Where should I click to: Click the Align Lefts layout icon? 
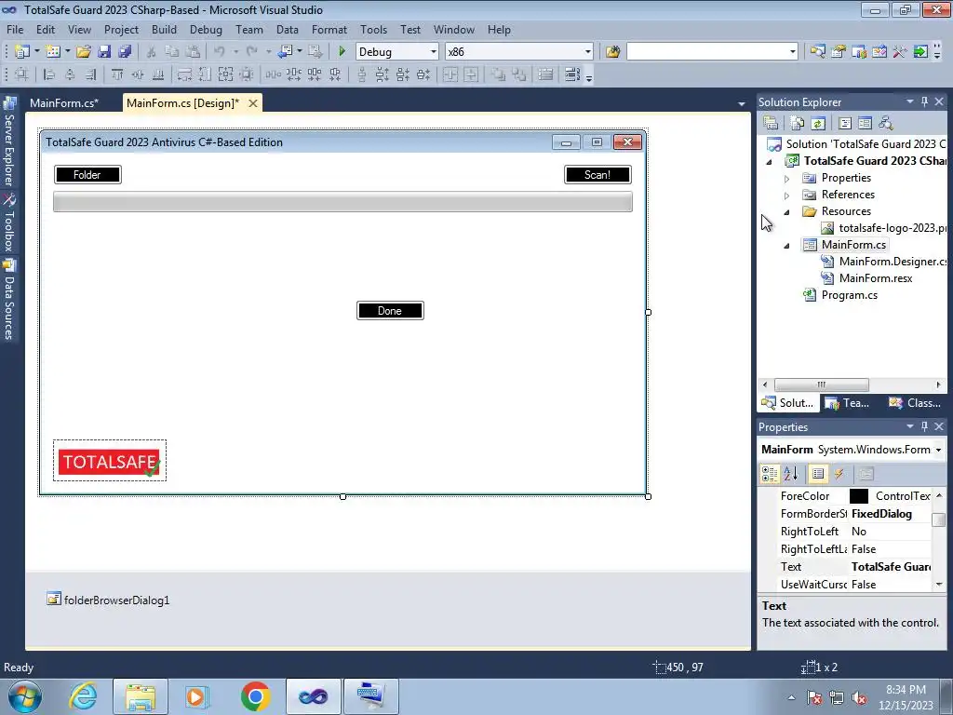(49, 74)
